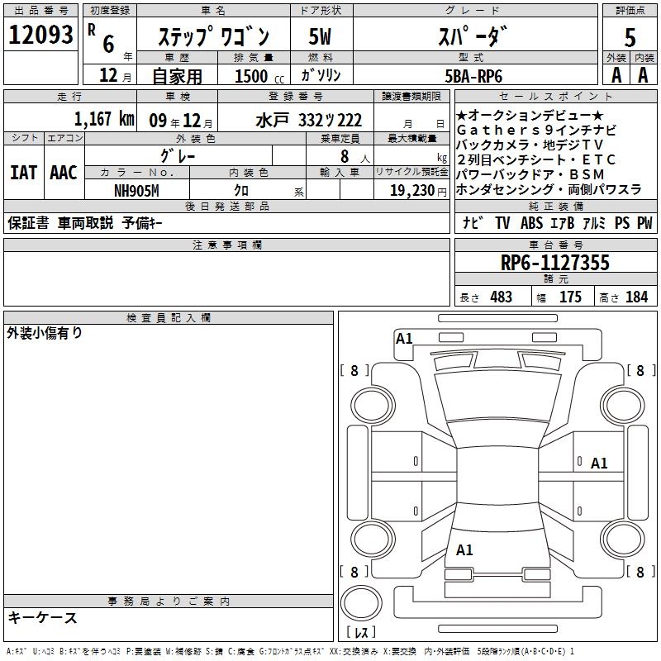This screenshot has height=661, width=661.
Task: Click the ナビ equipment label
Action: (x=472, y=222)
